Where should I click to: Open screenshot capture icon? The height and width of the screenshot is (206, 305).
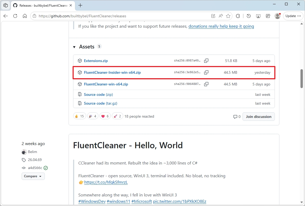[258, 16]
